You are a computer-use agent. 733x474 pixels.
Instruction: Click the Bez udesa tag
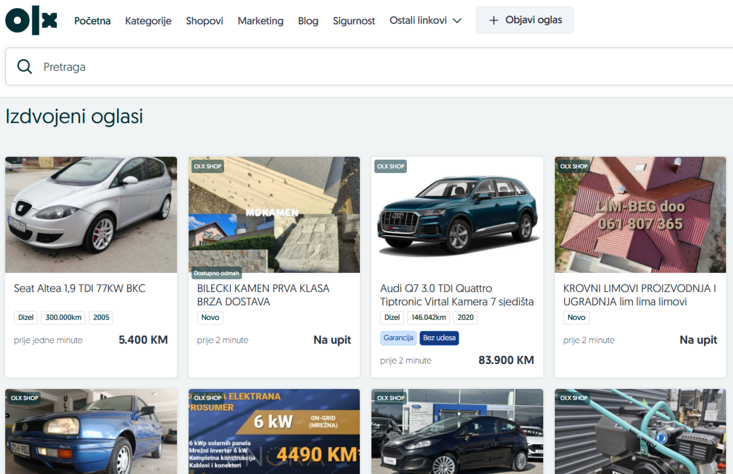click(439, 338)
